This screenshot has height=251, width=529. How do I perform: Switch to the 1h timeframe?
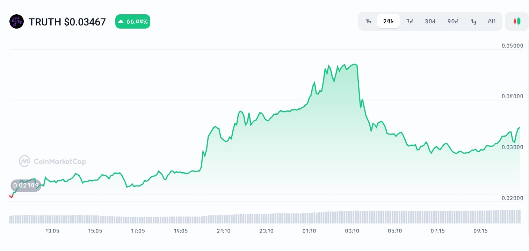click(x=368, y=21)
